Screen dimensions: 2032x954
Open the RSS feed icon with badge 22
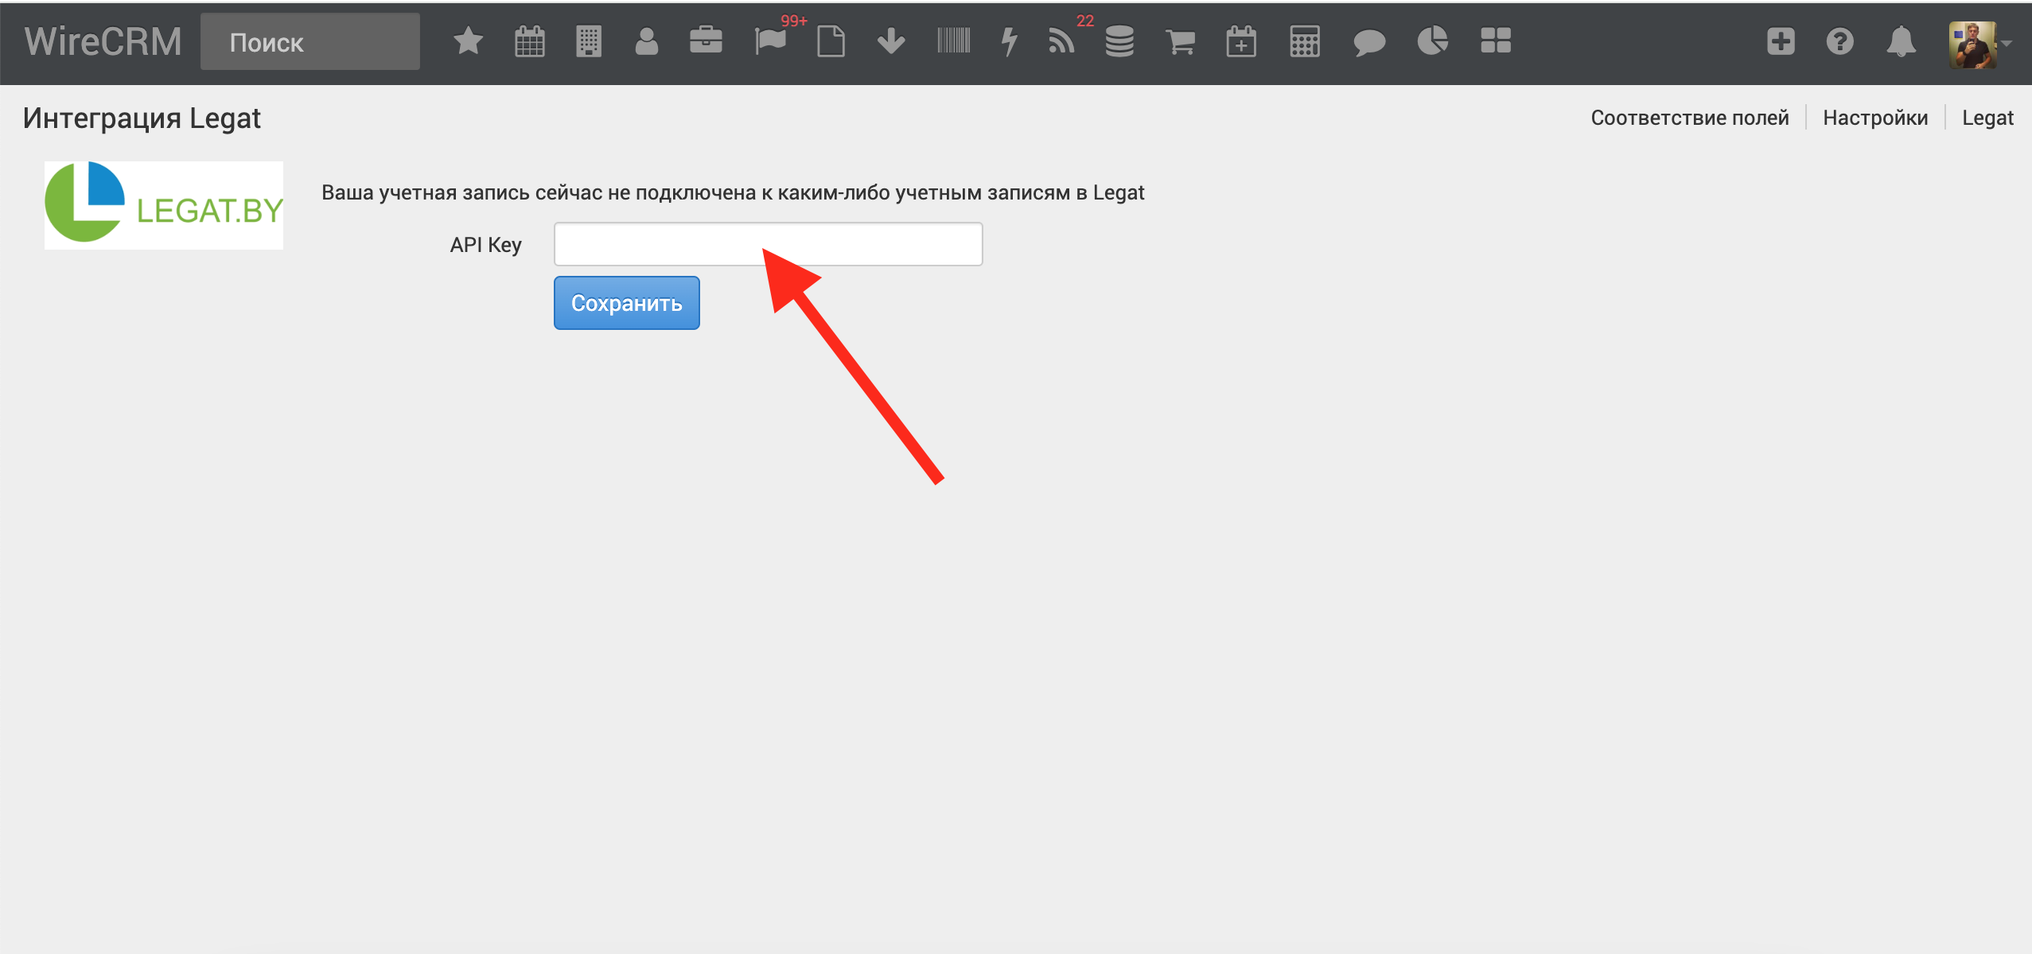tap(1061, 41)
